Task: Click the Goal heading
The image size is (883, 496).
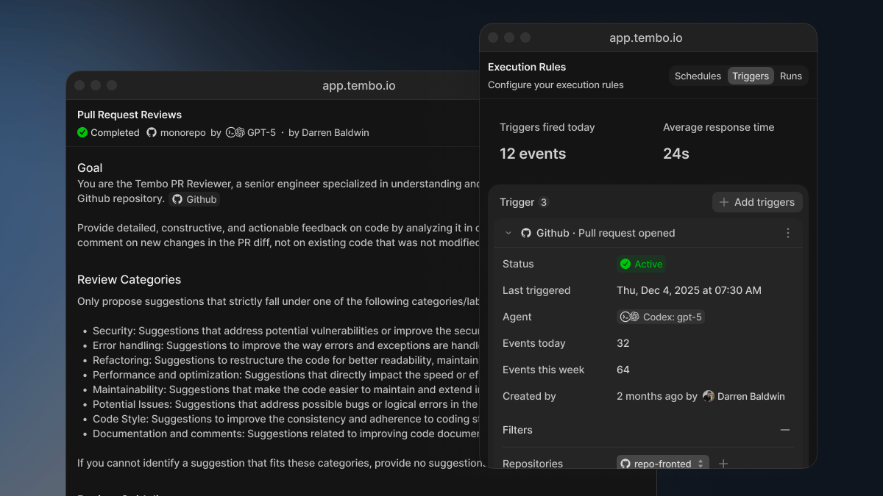Action: pyautogui.click(x=90, y=168)
